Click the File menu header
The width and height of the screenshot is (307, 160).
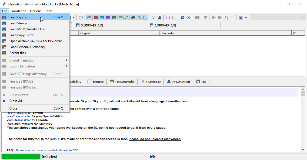(x=5, y=11)
